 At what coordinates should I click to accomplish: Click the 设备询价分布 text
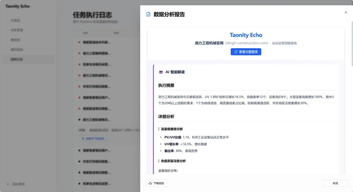coord(168,171)
